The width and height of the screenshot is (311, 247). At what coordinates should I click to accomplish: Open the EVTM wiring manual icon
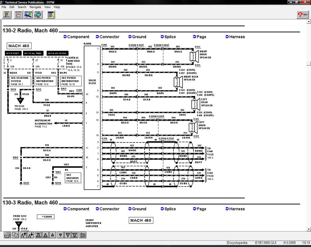19,15
